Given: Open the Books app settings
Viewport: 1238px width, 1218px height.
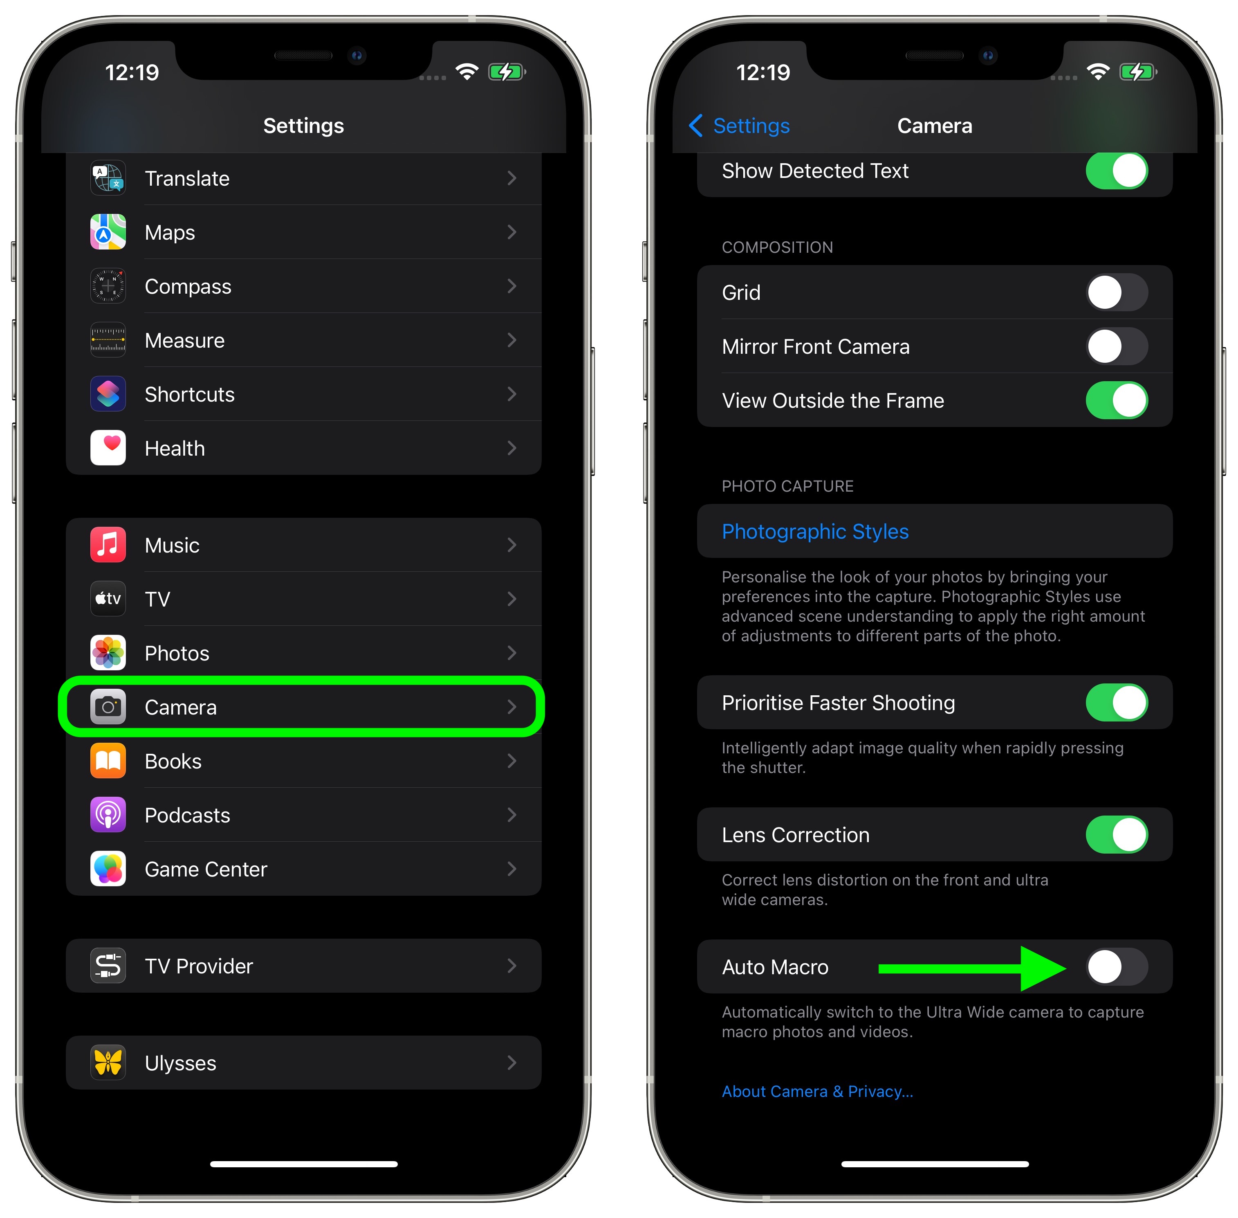Looking at the screenshot, I should pos(301,763).
